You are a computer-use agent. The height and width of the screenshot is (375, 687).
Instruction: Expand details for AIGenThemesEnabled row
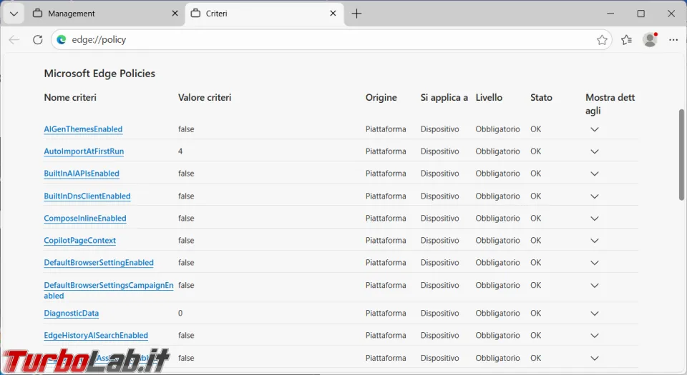click(x=595, y=129)
